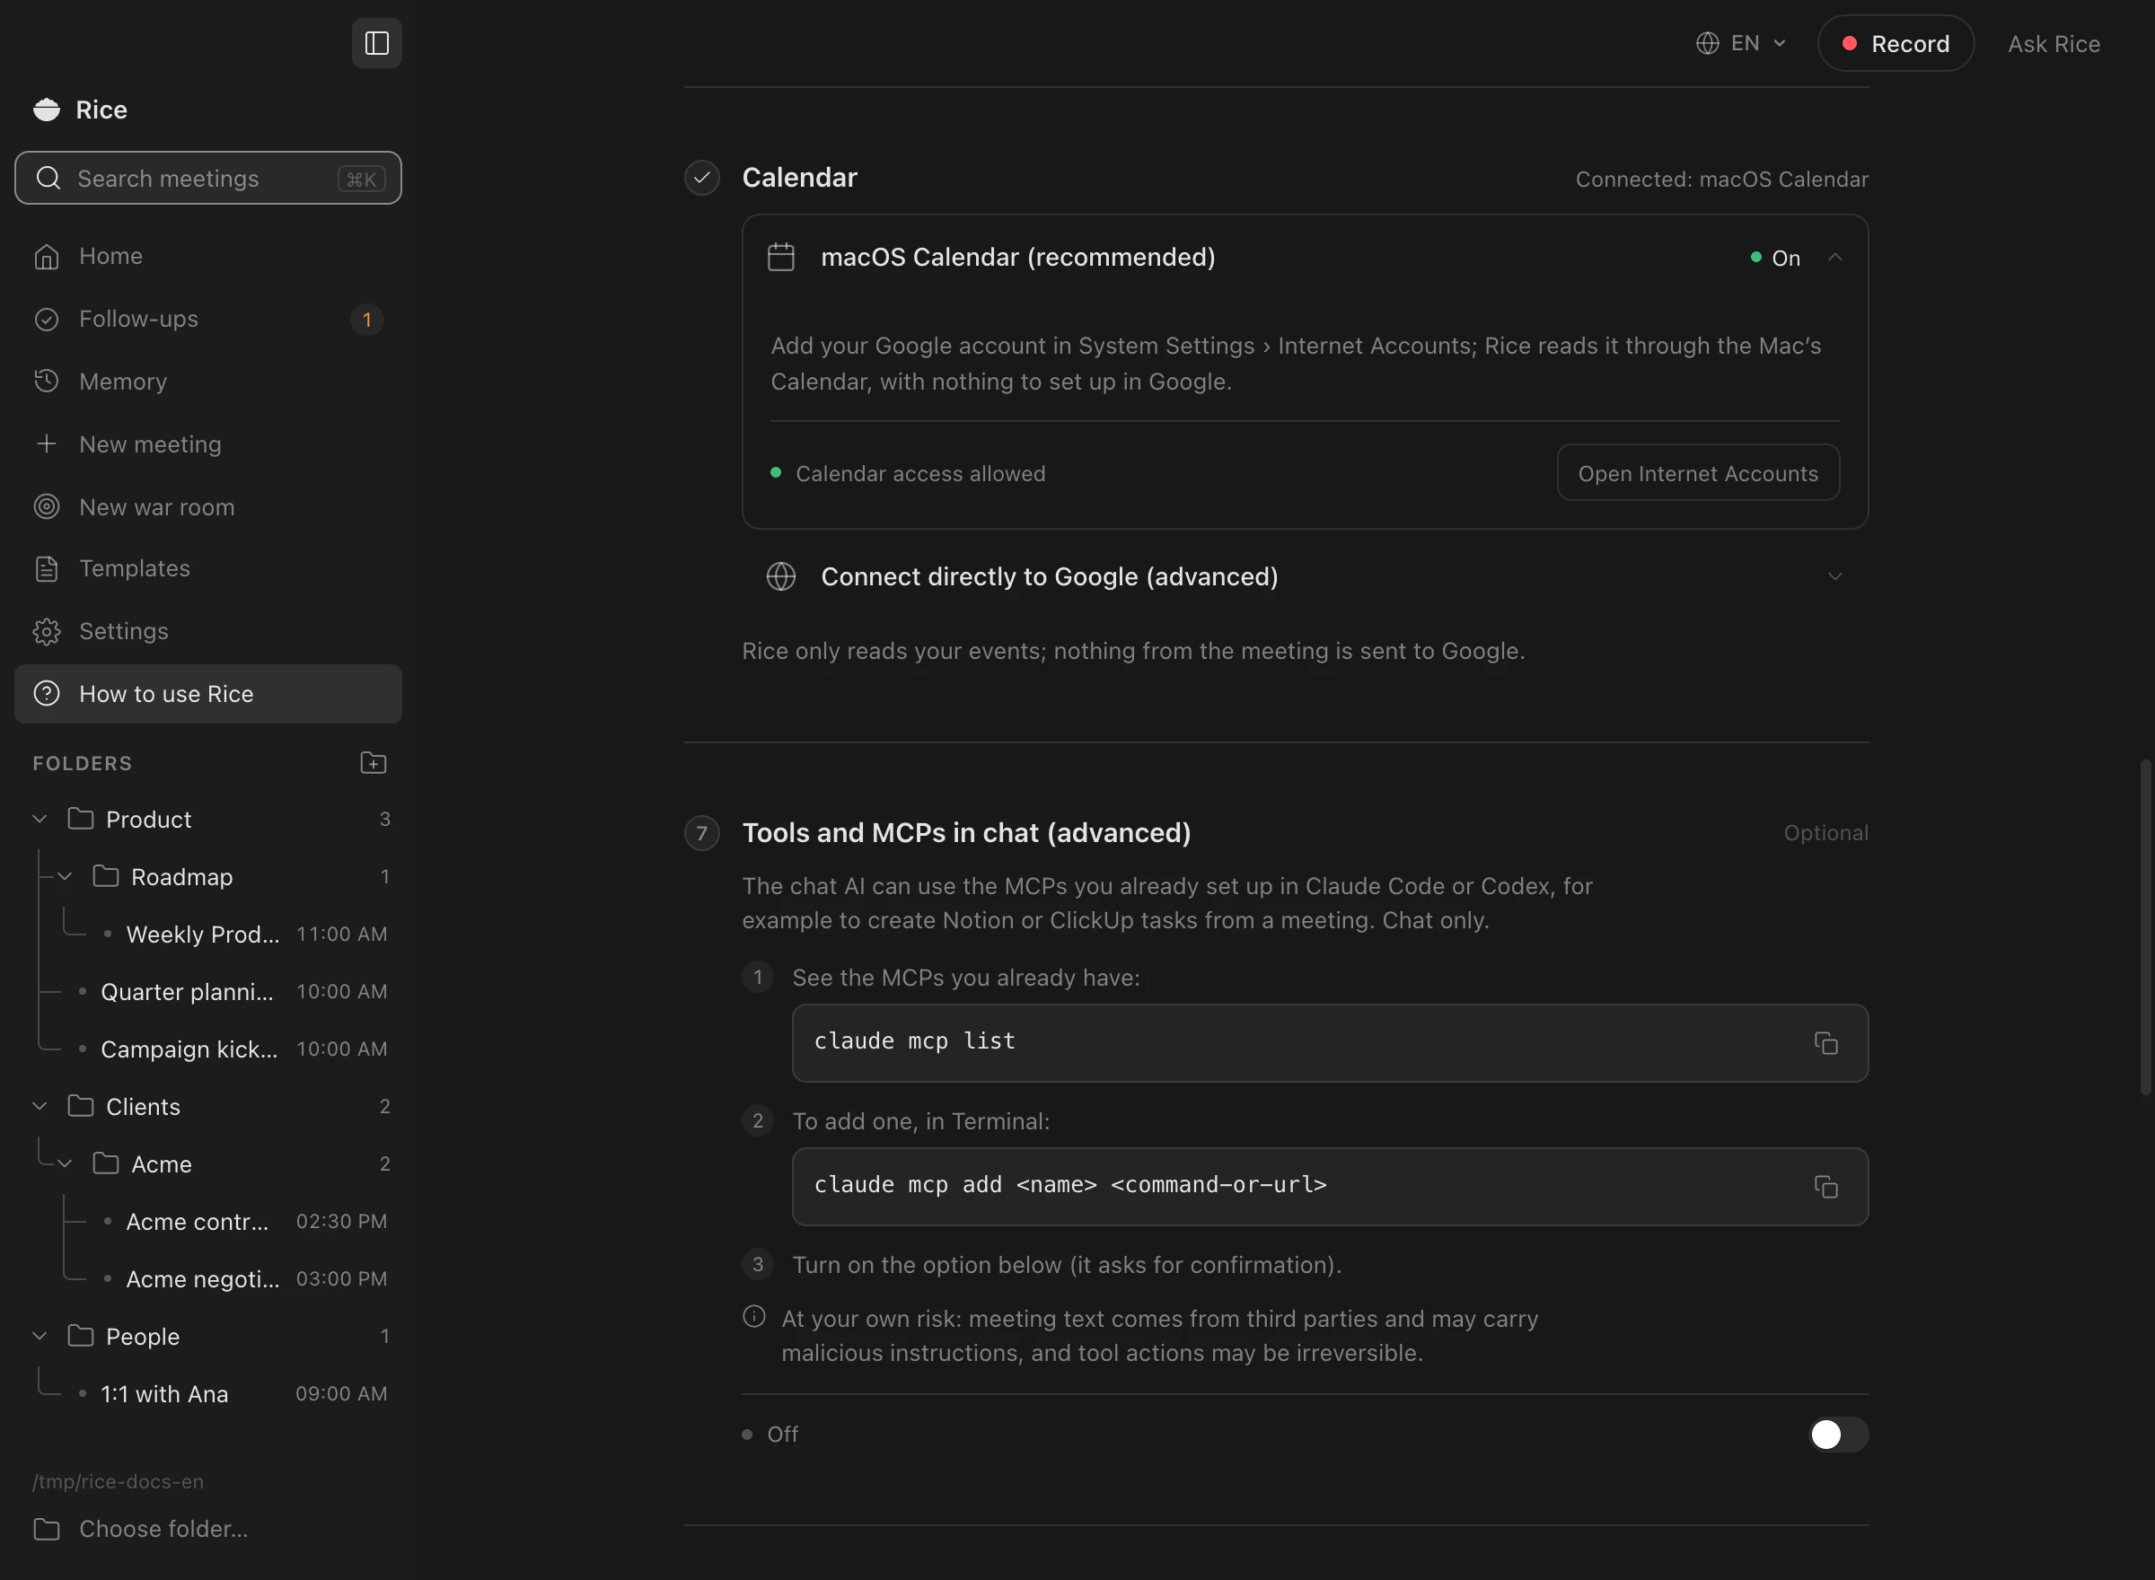Viewport: 2155px width, 1580px height.
Task: Open Settings from the sidebar
Action: pos(207,631)
